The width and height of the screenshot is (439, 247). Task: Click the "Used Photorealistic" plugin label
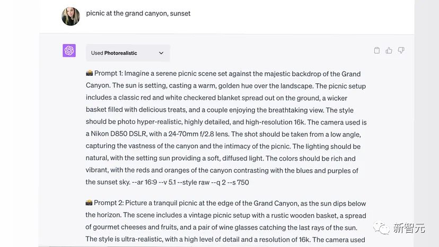pos(114,53)
